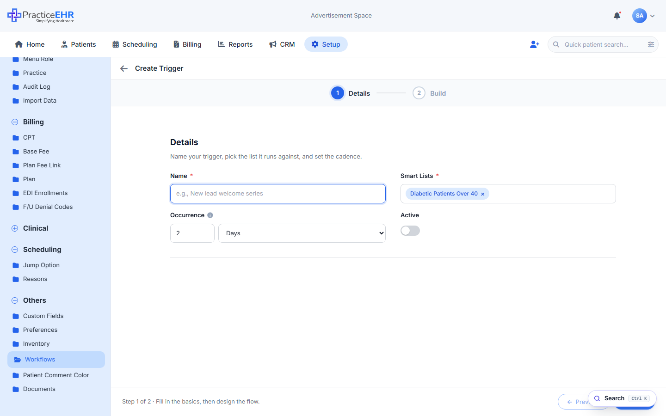Collapse the Billing sidebar section
Screen dimensions: 666x416
click(15, 122)
